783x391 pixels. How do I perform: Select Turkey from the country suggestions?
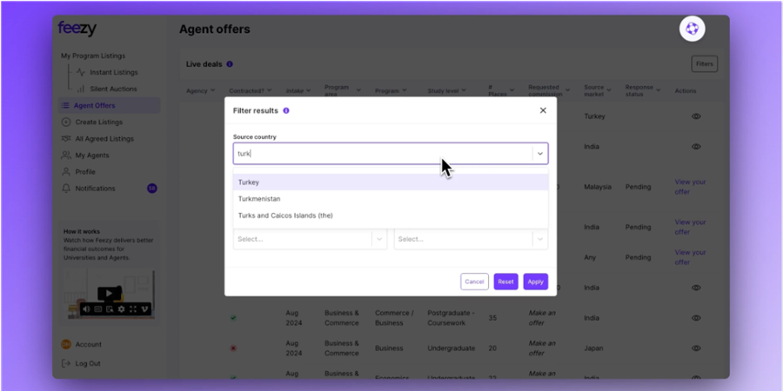click(391, 182)
